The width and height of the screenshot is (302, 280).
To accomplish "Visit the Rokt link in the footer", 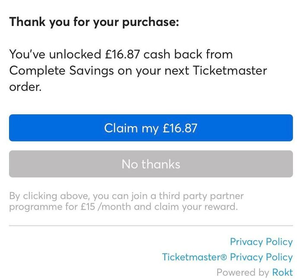I will click(x=282, y=272).
